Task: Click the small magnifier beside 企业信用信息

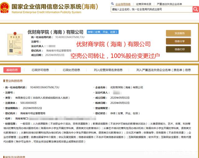Action: click(x=112, y=4)
